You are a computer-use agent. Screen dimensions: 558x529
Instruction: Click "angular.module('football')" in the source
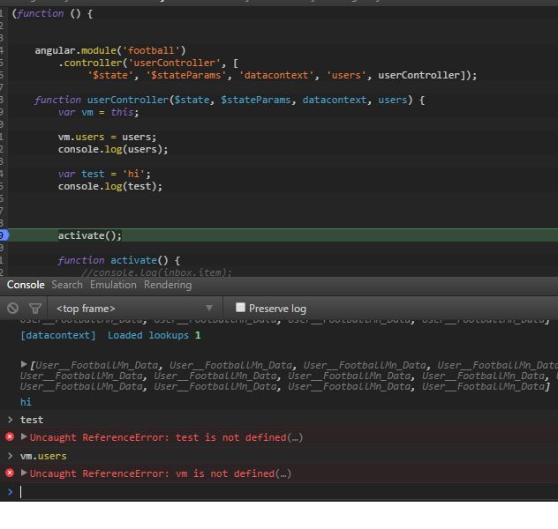110,50
